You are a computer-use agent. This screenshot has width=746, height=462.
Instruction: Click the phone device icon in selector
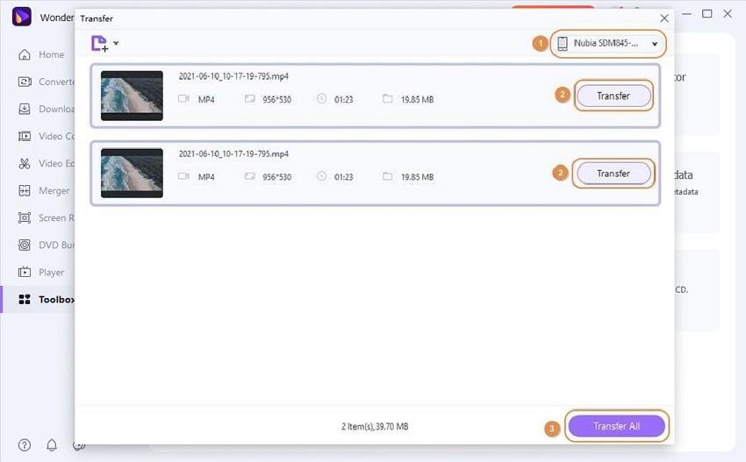coord(563,43)
